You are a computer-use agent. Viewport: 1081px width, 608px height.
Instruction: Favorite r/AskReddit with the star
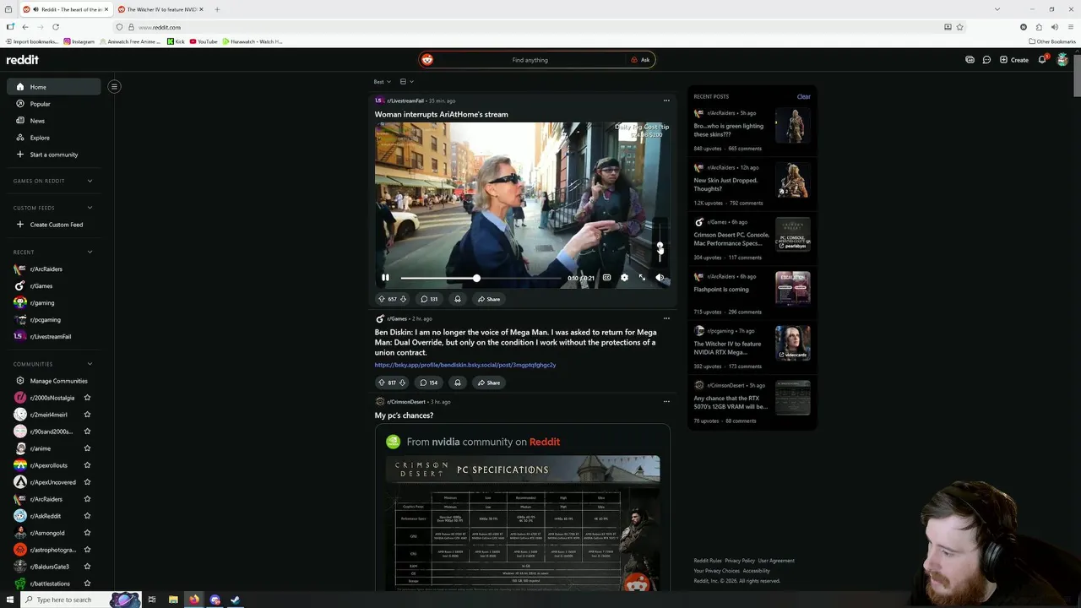coord(87,516)
